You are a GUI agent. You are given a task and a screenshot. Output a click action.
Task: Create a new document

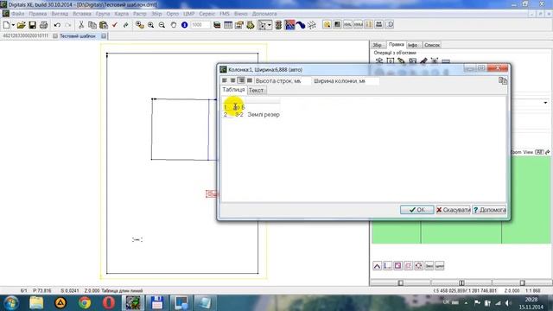6,25
